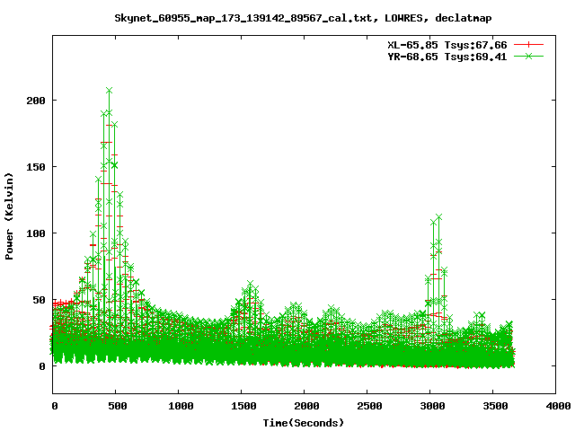Image resolution: width=575 pixels, height=431 pixels.
Task: Click the 150 tick label on the y-axis
Action: (36, 166)
